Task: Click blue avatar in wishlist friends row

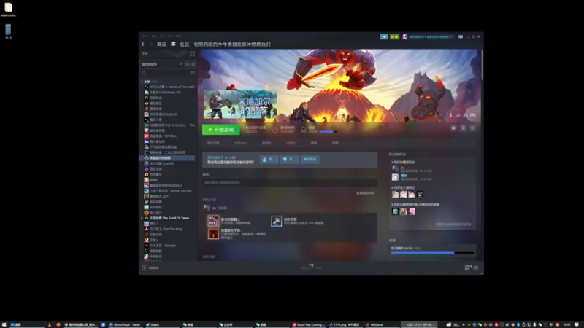Action: tap(395, 211)
